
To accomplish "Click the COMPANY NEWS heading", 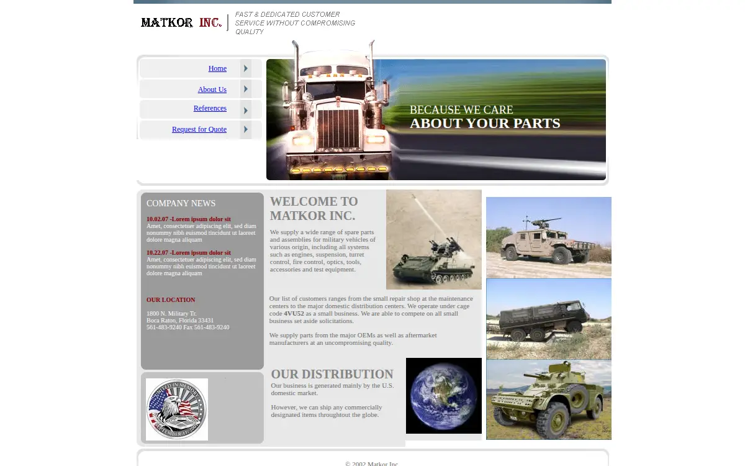I will click(x=181, y=203).
